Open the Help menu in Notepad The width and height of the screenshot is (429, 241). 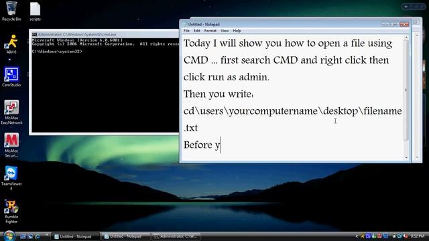[237, 31]
